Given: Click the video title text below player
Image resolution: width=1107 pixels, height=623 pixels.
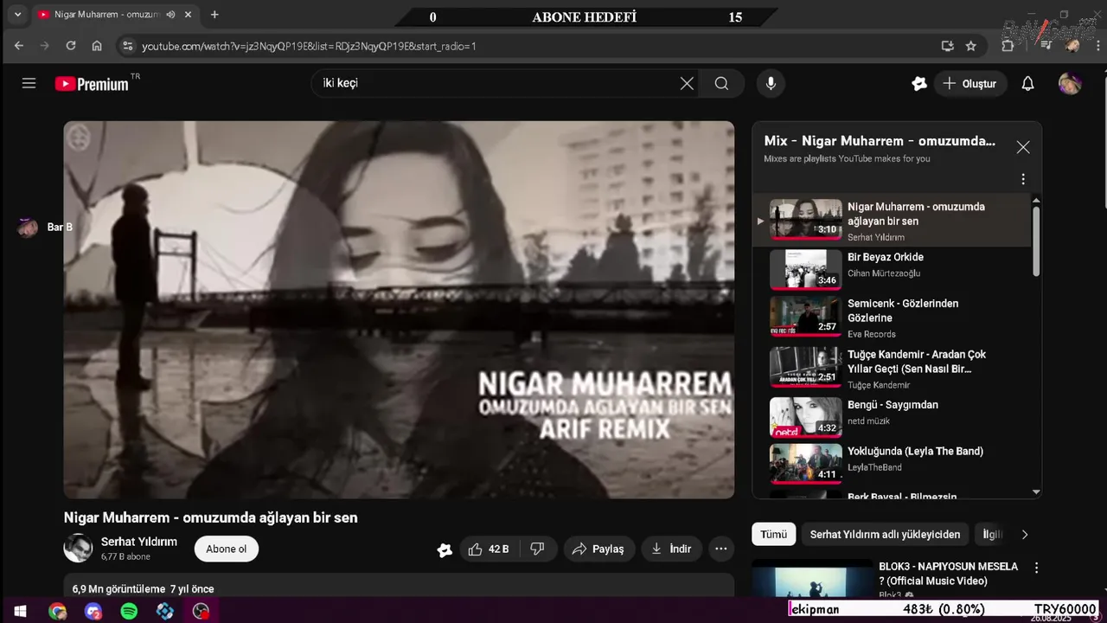Looking at the screenshot, I should click(210, 517).
